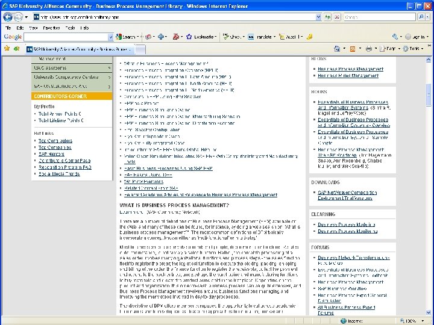The height and width of the screenshot is (325, 434).
Task: Open Google toolbar wrench settings icon
Action: tap(395, 37)
